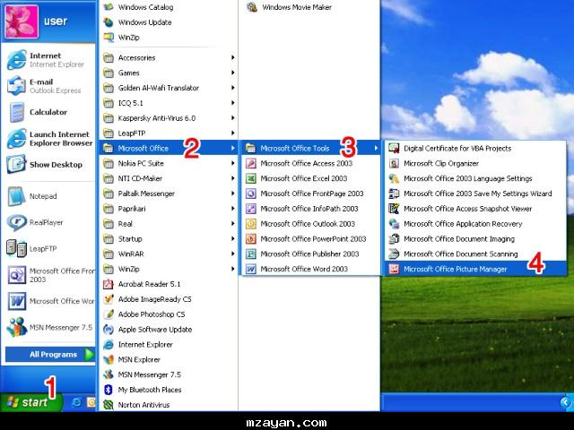Expand the Golden Al-Wafi Translator arrow
The height and width of the screenshot is (430, 574).
pyautogui.click(x=233, y=88)
